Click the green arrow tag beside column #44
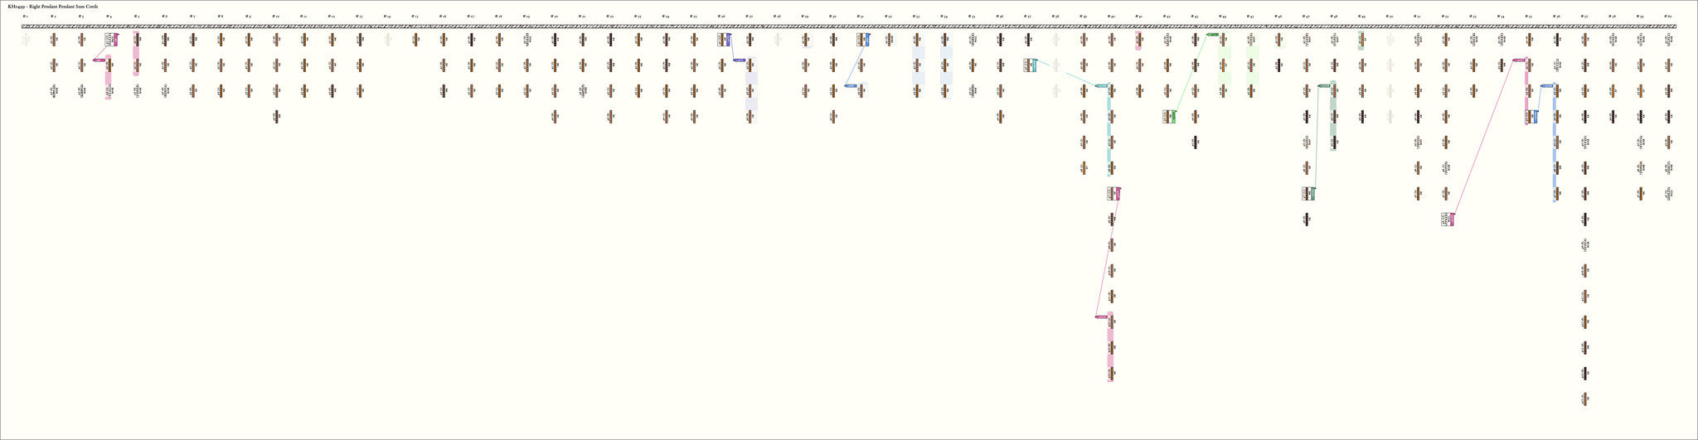Screen dimensions: 1698x440 [x=1212, y=34]
